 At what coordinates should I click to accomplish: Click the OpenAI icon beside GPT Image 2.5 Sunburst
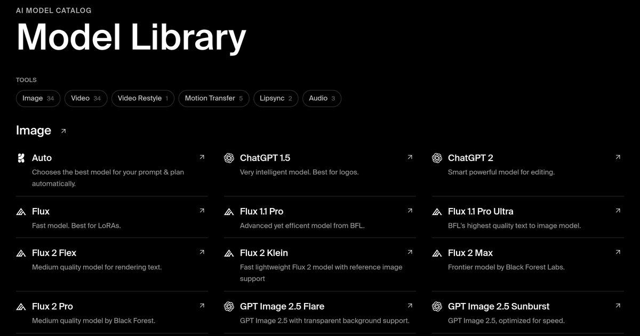[437, 306]
